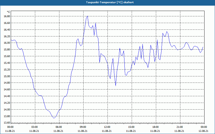215x134 pixels.
Task: Select the 16,60 y-axis label
Action: pyautogui.click(x=7, y=23)
